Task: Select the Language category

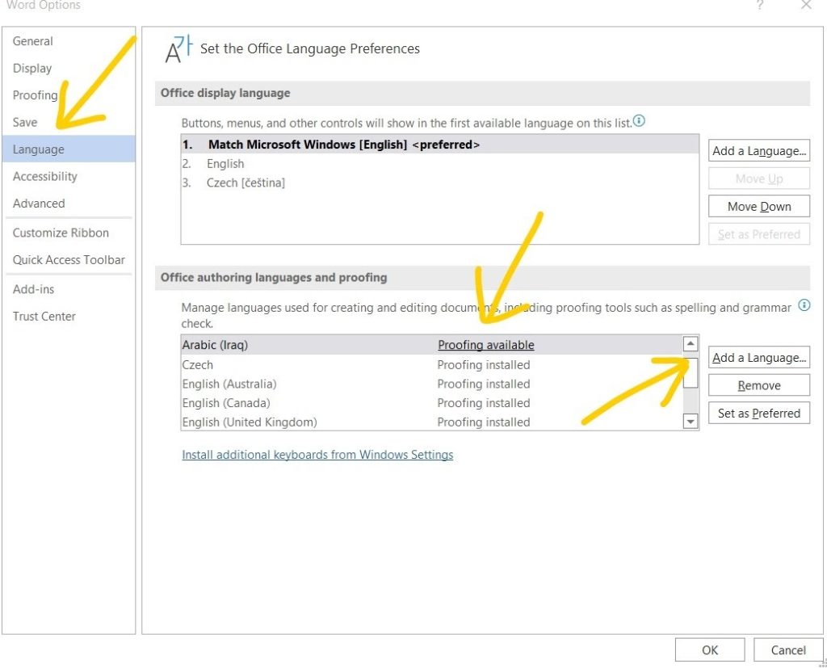Action: pos(69,149)
